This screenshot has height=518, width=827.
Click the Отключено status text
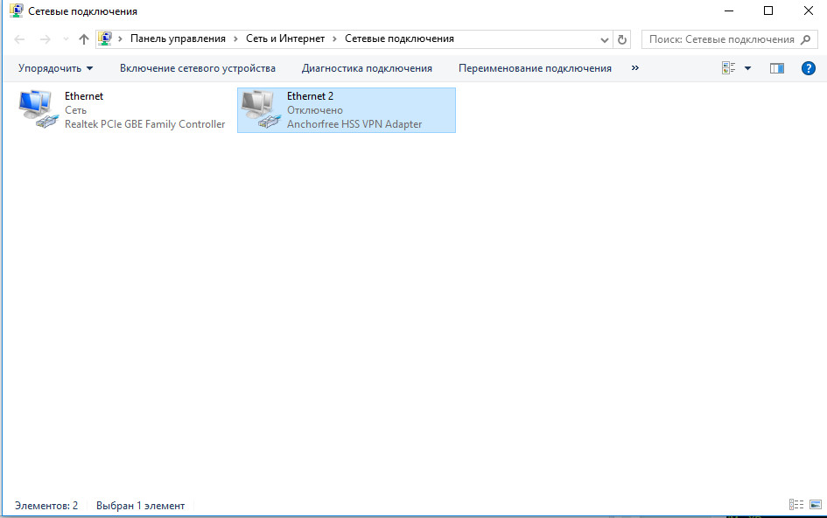(x=315, y=110)
